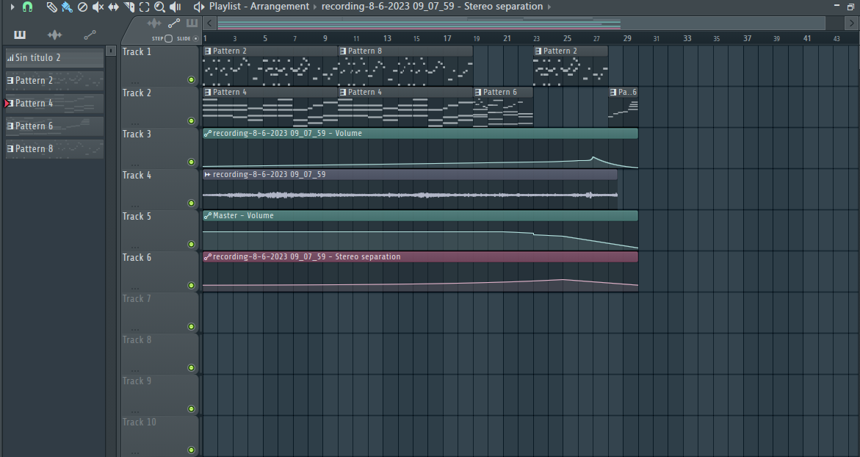
Task: Click bar 37 on the timeline ruler
Action: coord(747,38)
